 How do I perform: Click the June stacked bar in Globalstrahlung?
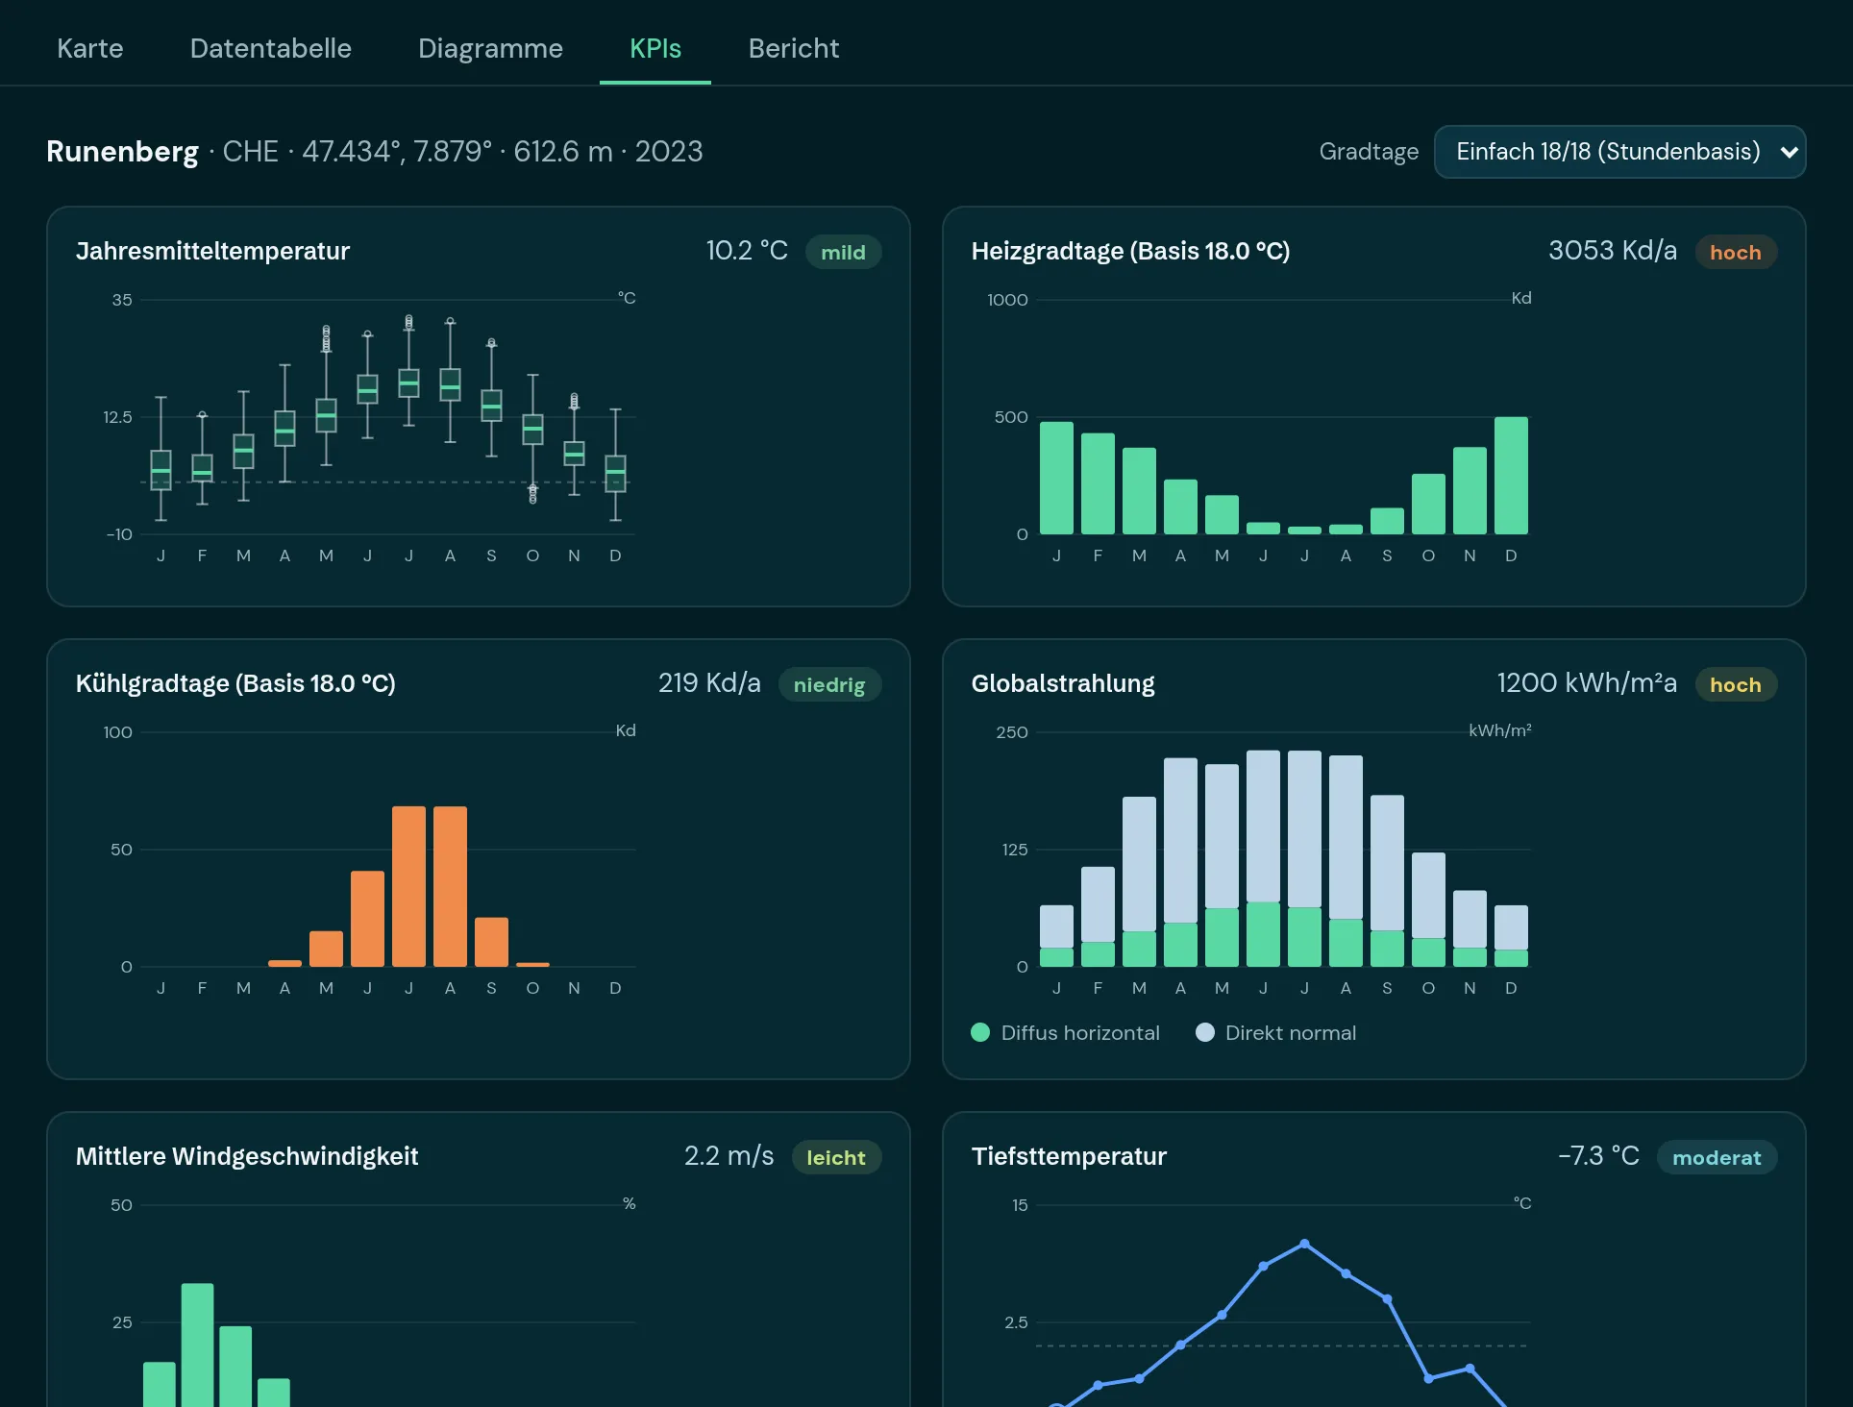click(x=1263, y=858)
